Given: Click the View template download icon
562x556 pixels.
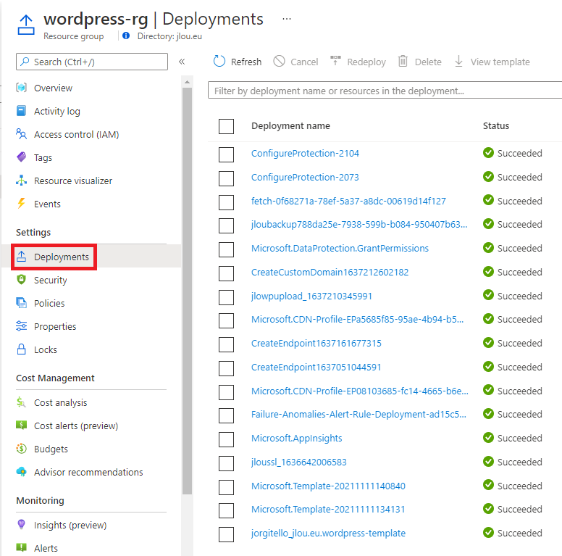Looking at the screenshot, I should click(458, 62).
